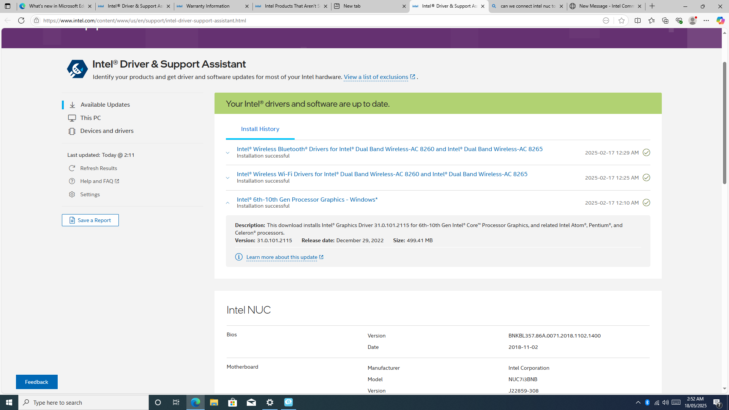Select the Install History tab
This screenshot has width=729, height=410.
click(260, 129)
